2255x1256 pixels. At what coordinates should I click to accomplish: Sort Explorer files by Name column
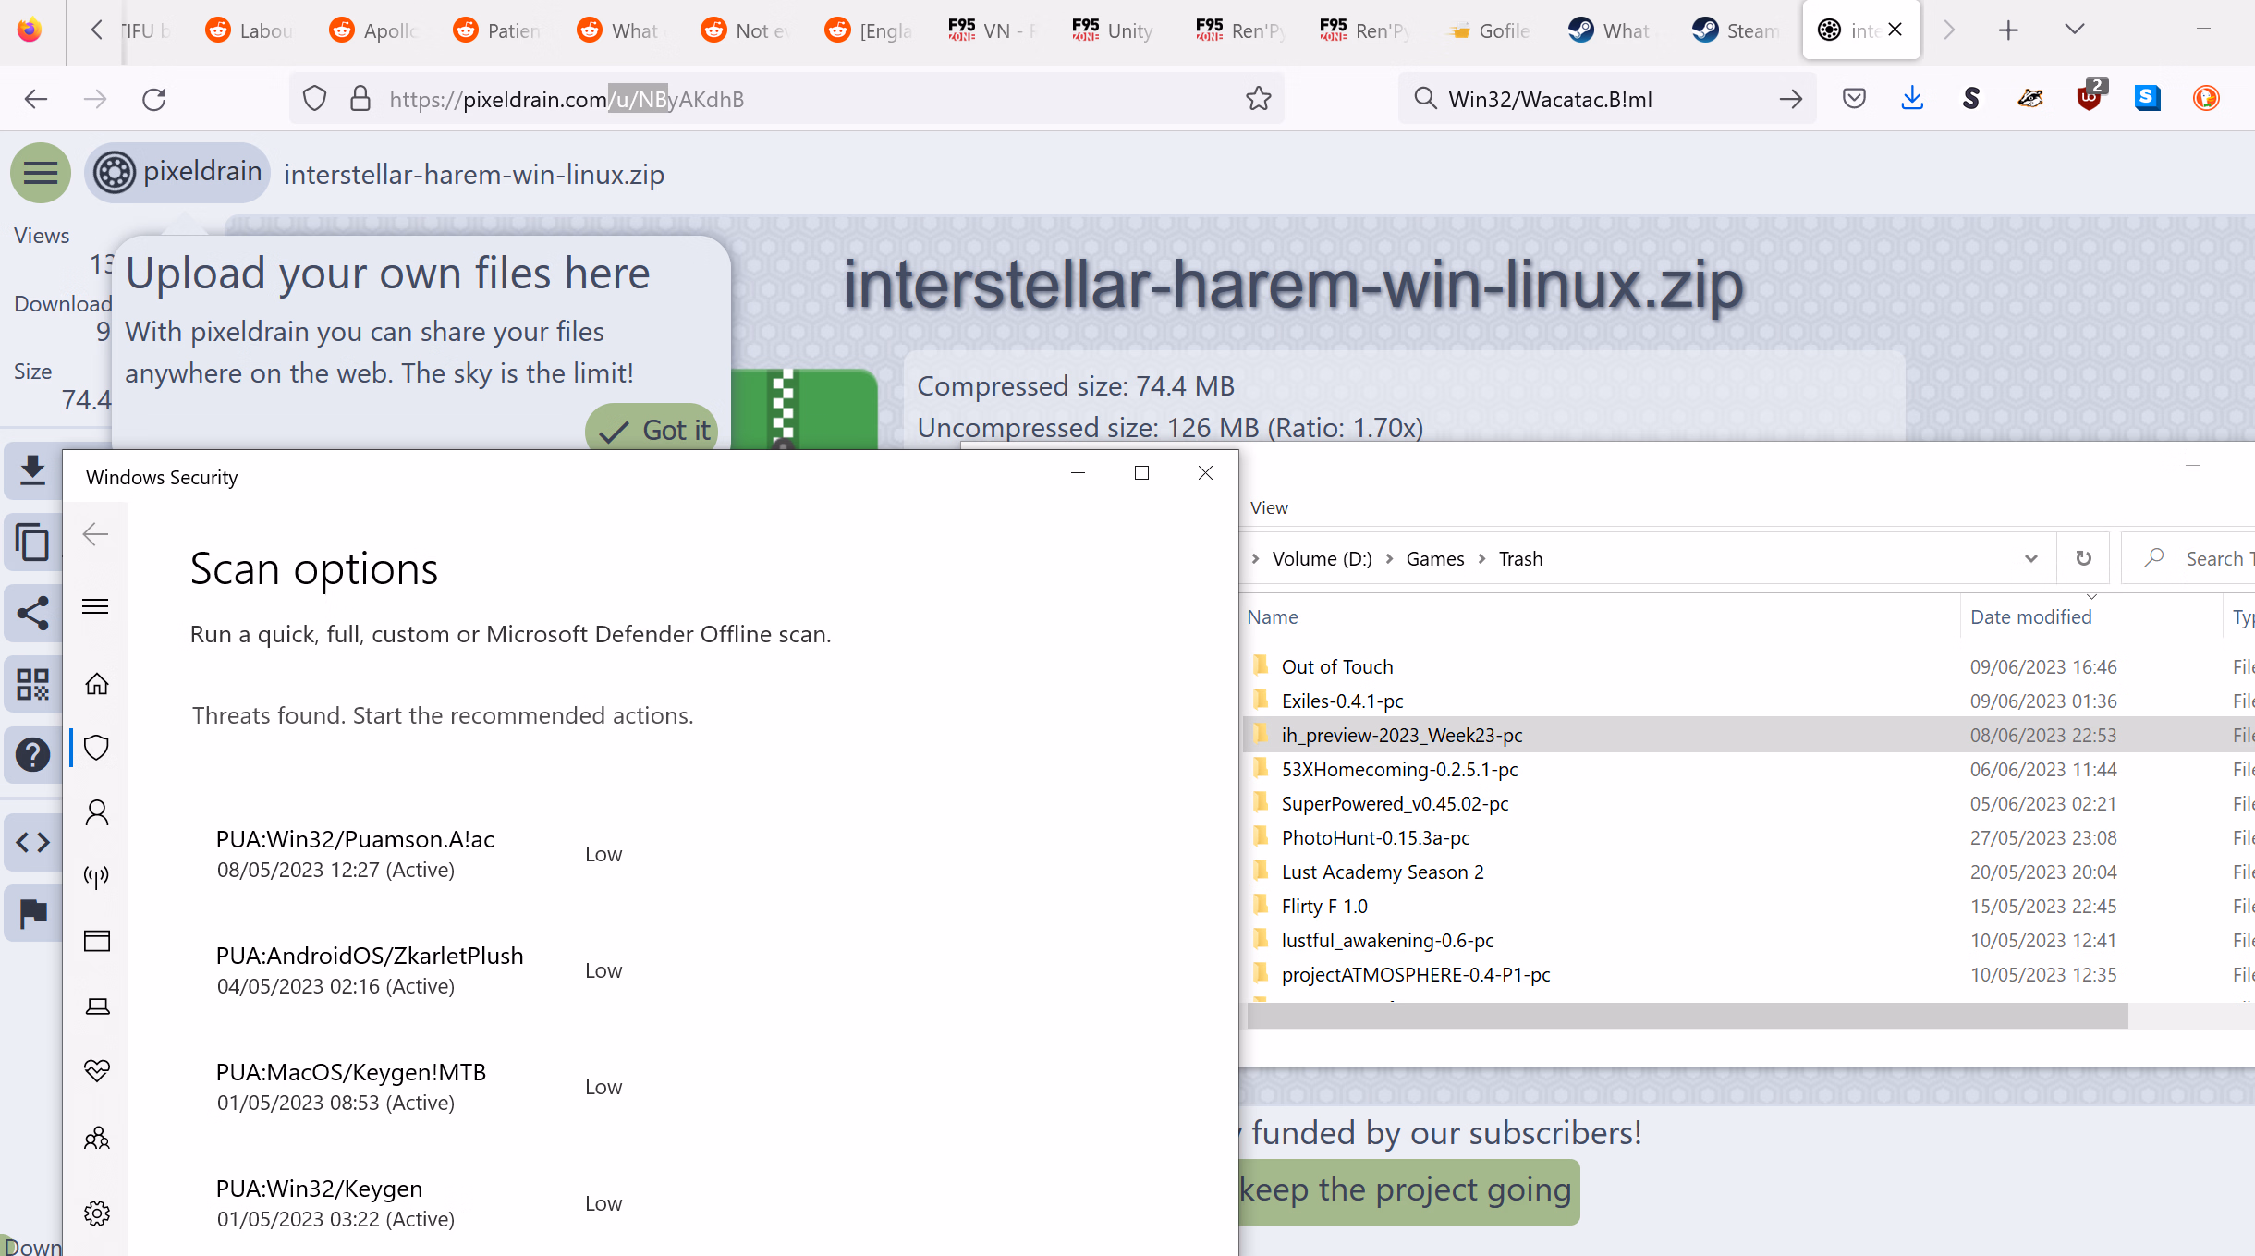coord(1273,617)
